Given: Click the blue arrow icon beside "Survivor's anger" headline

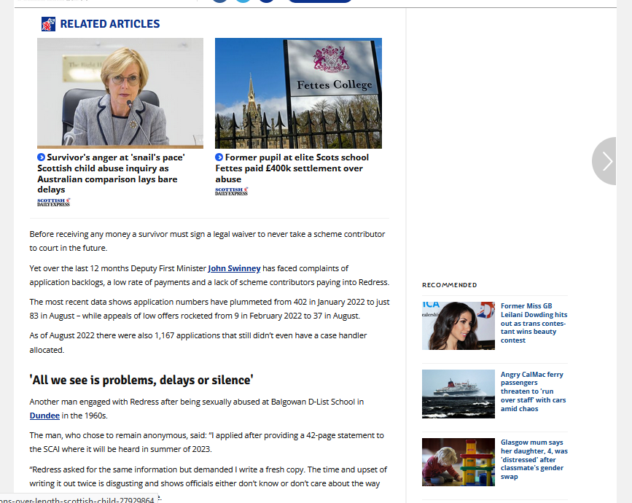Looking at the screenshot, I should (x=41, y=157).
